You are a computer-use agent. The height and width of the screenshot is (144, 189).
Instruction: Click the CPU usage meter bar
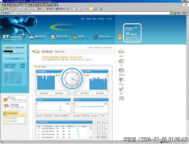99,128
